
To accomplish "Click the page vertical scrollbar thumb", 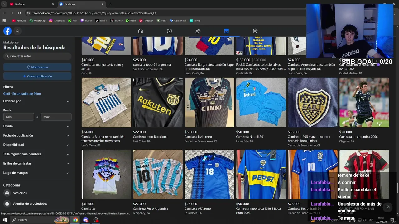I will pyautogui.click(x=397, y=188).
